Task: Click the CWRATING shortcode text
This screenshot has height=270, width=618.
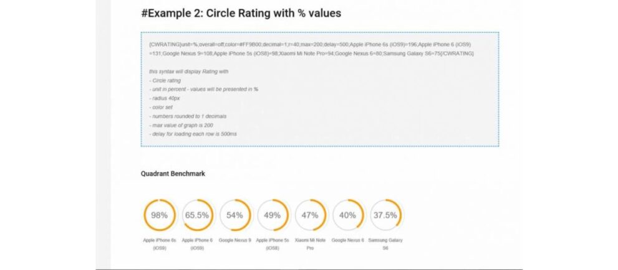Action: (x=311, y=49)
